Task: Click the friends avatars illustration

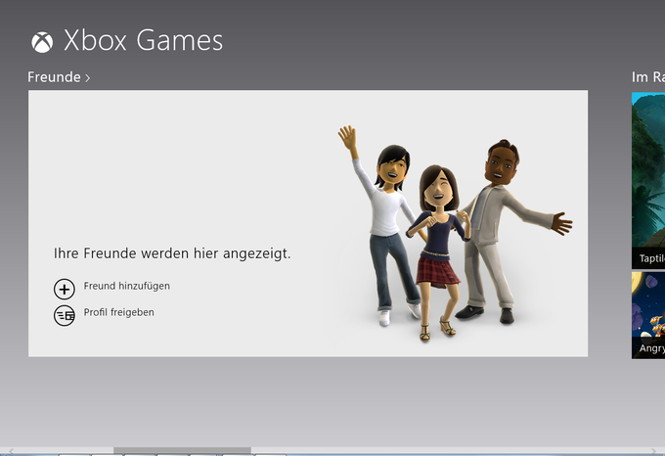Action: tap(455, 233)
